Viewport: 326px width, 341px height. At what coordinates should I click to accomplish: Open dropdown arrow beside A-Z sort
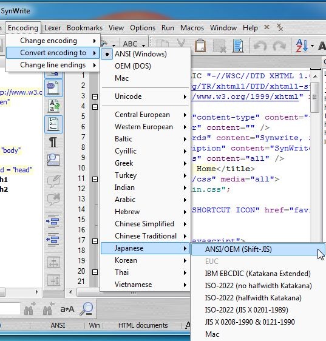[312, 46]
